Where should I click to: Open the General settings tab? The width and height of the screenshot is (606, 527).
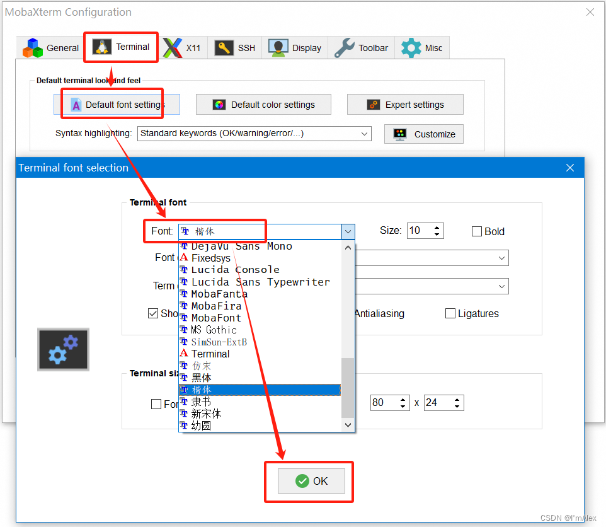click(x=50, y=48)
